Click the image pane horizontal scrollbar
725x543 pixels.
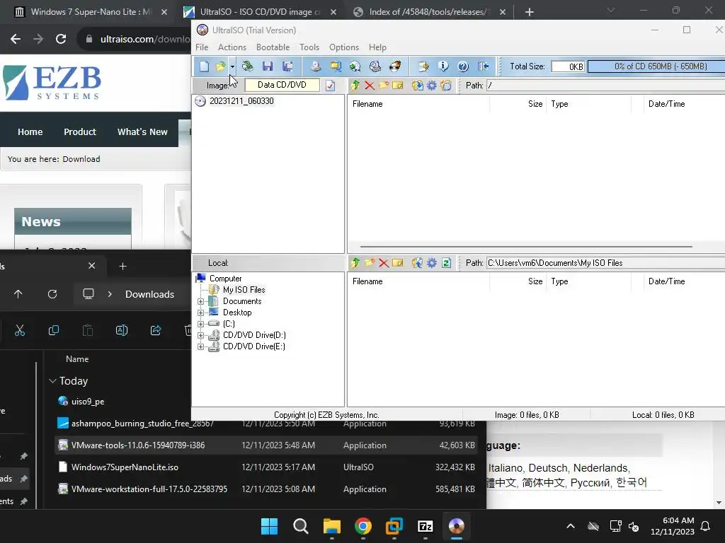pos(526,247)
